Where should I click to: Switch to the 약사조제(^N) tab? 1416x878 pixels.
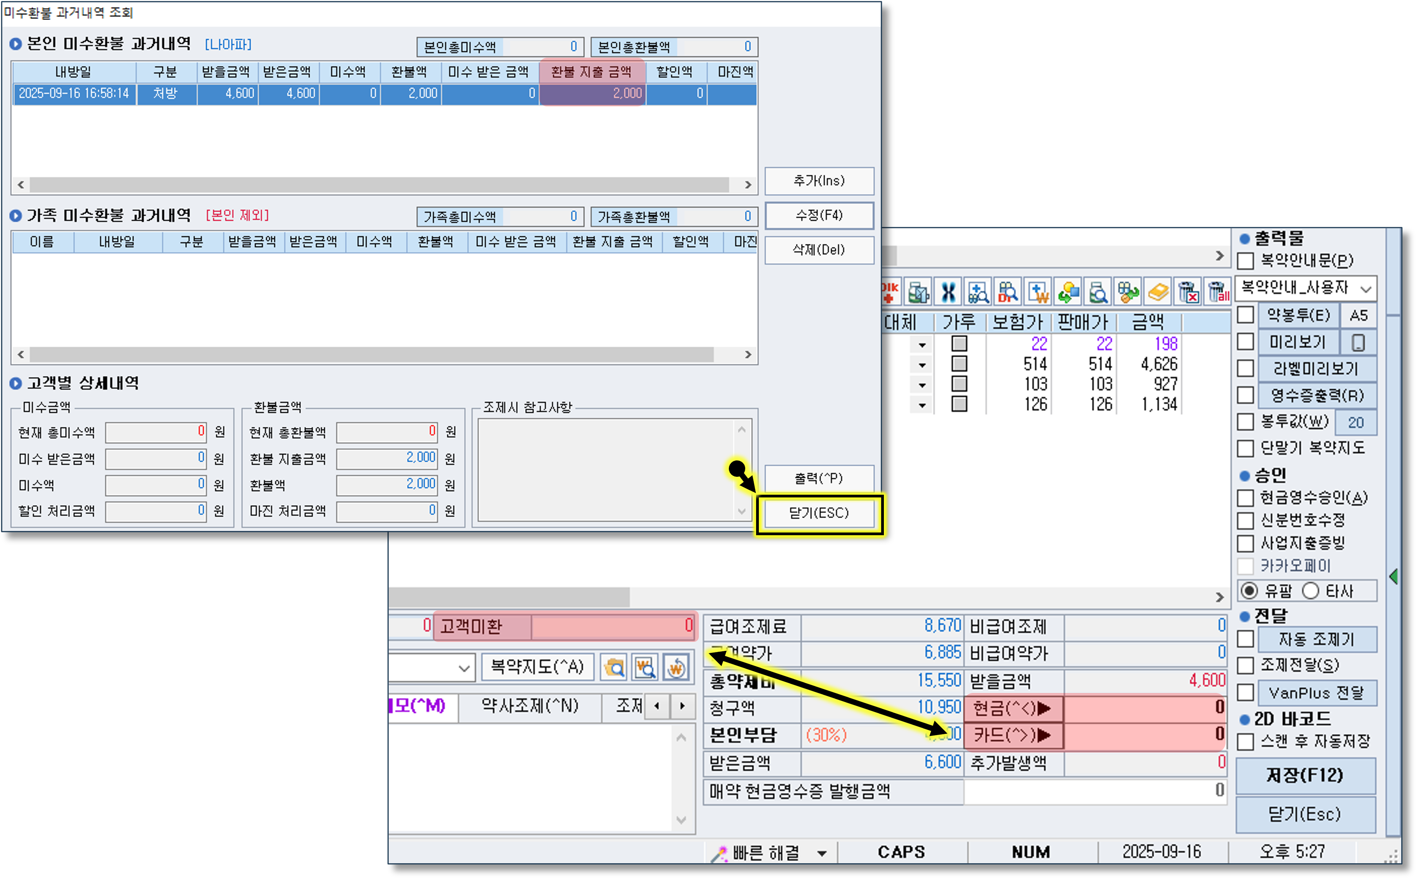point(529,706)
